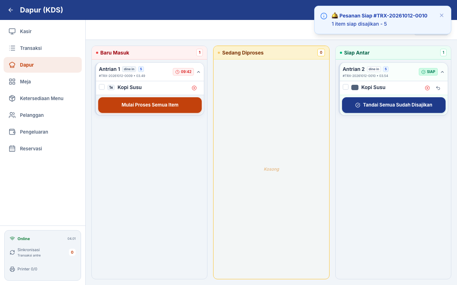Cancel Kopi Susu item in Antrian 1
The width and height of the screenshot is (457, 285).
pos(194,88)
